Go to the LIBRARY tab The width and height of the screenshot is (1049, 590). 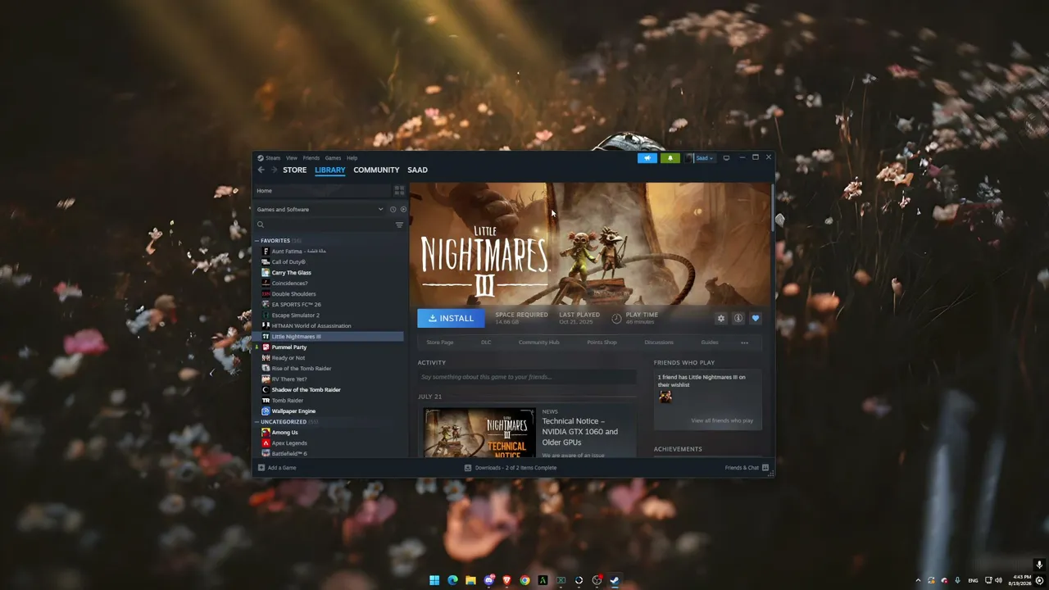[x=330, y=170]
